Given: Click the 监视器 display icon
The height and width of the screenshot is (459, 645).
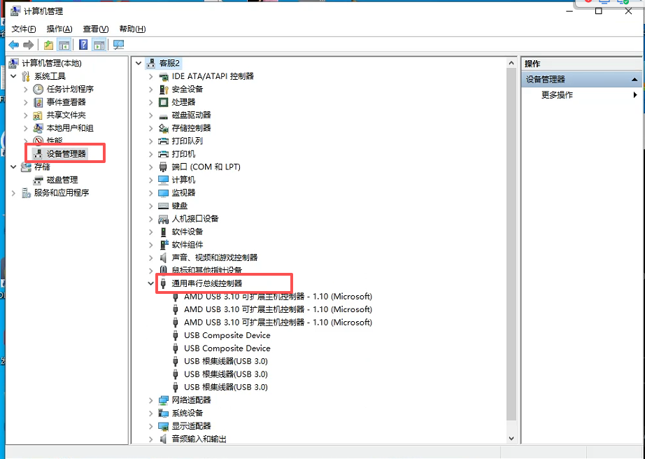Looking at the screenshot, I should click(x=163, y=193).
